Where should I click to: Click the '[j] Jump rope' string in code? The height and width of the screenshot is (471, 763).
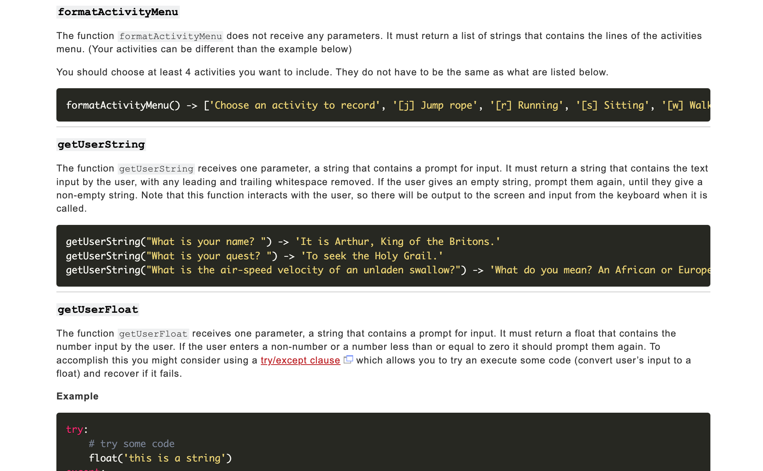point(435,105)
